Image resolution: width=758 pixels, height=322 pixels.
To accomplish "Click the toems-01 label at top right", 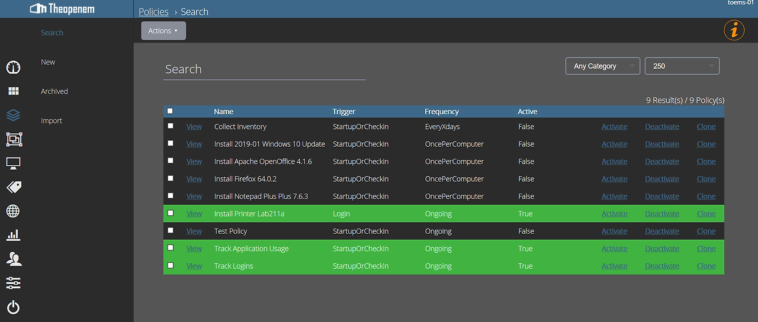I will (741, 3).
